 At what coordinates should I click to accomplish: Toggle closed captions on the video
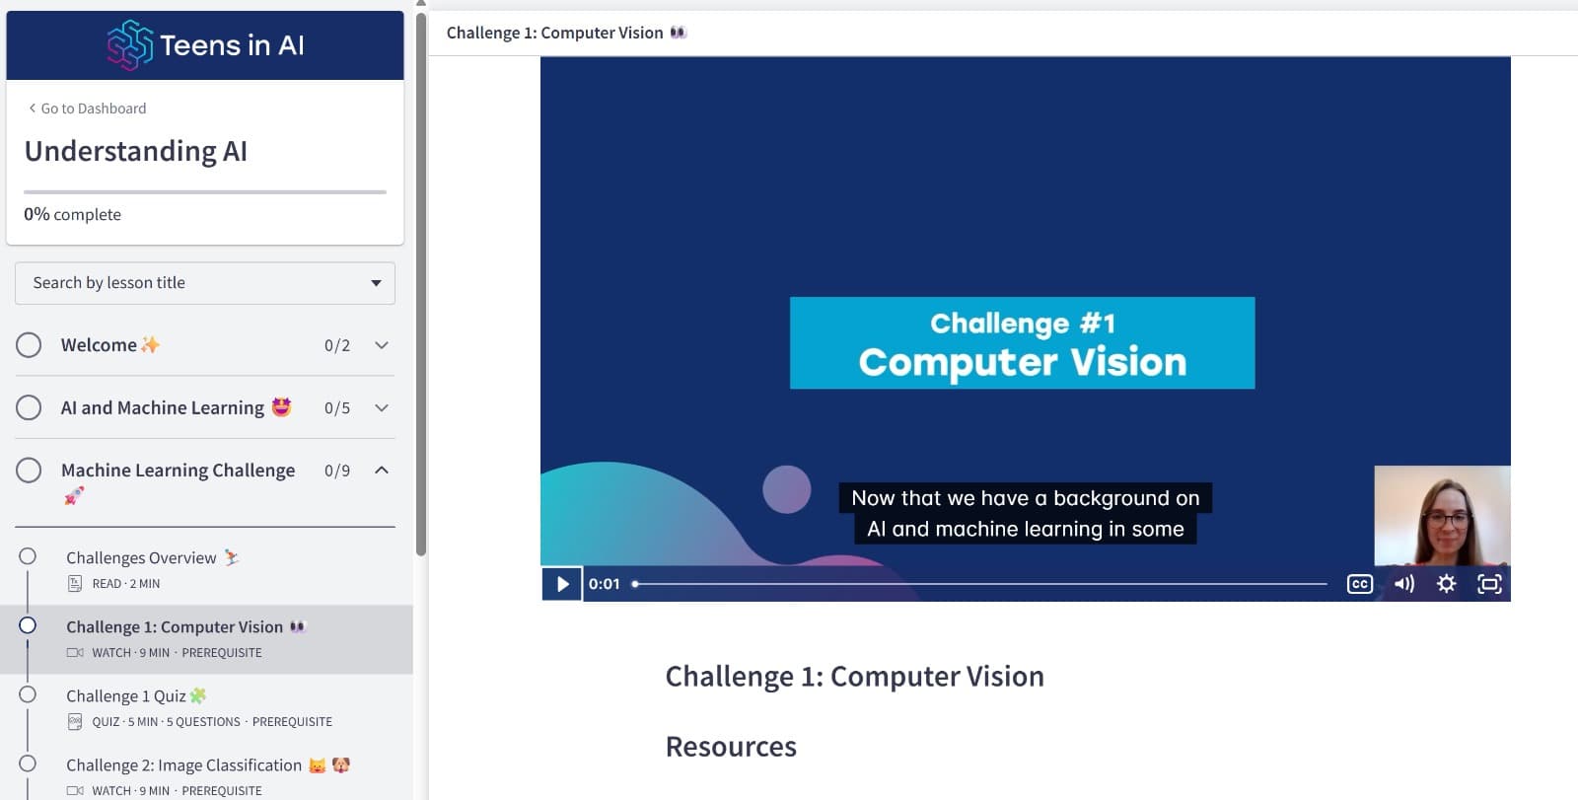pos(1359,584)
